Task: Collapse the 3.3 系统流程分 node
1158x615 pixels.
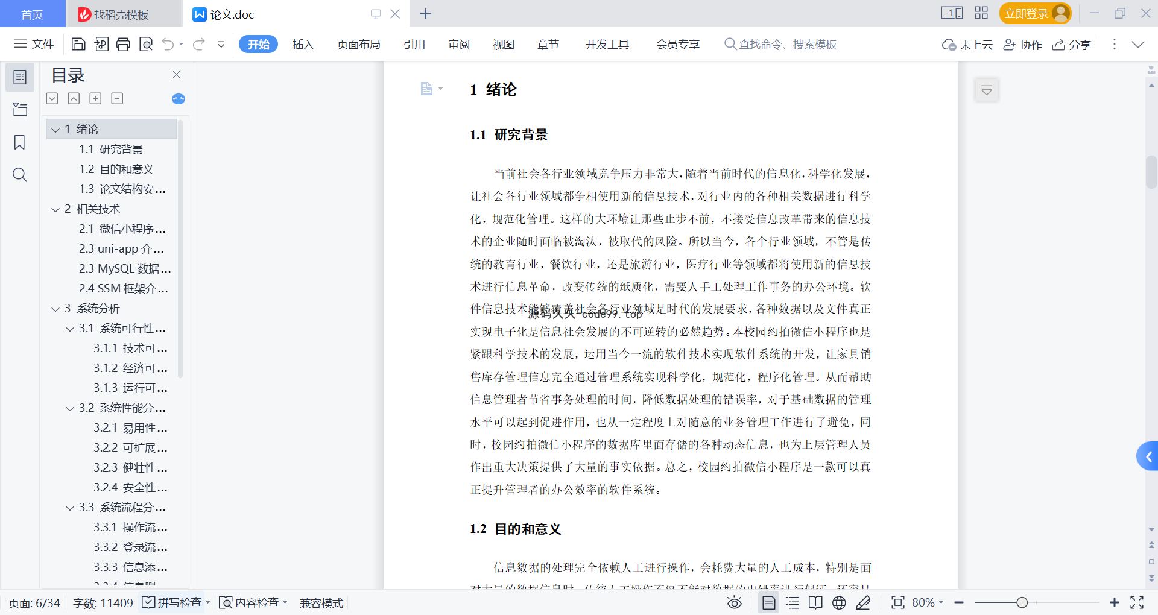Action: [x=70, y=508]
